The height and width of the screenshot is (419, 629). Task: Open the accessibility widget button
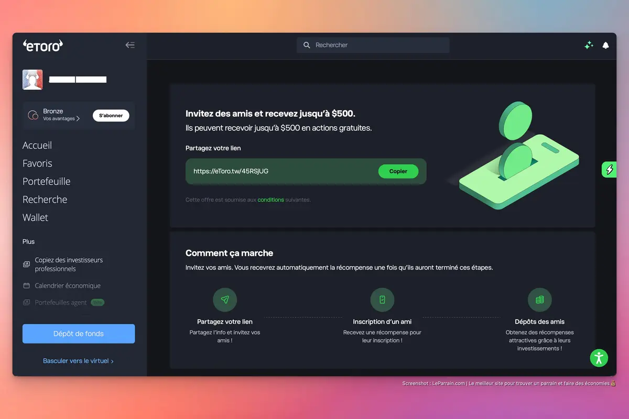pyautogui.click(x=599, y=358)
